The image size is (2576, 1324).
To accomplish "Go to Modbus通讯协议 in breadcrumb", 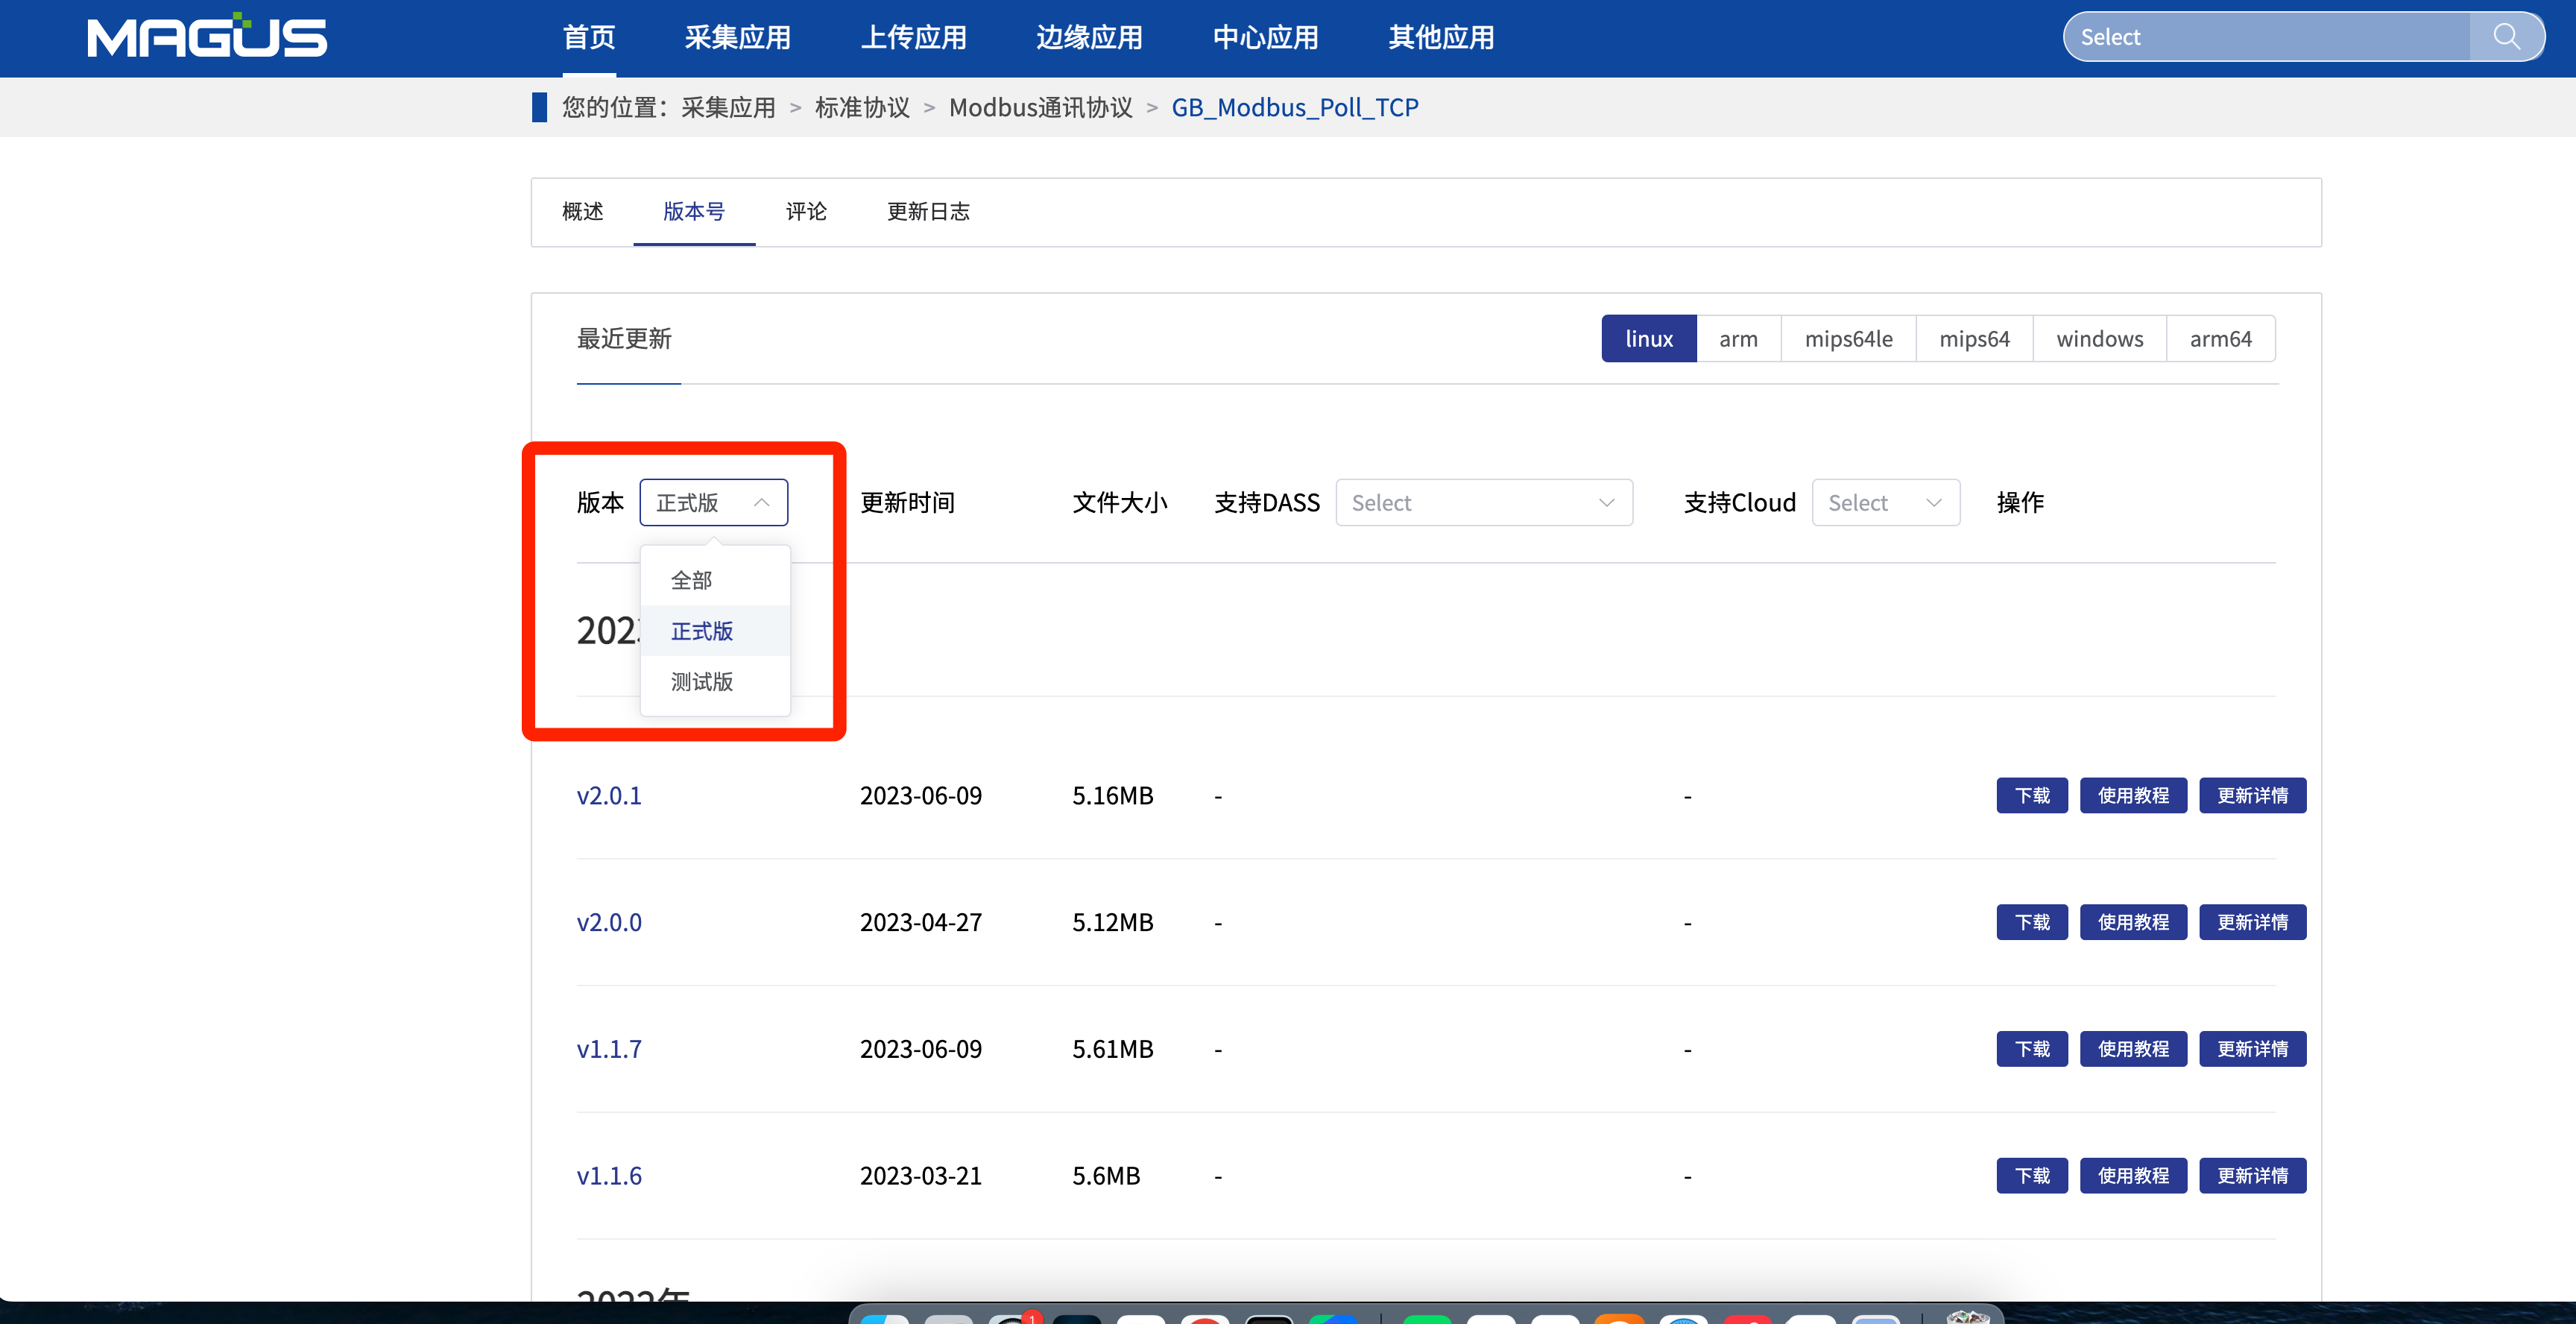I will (1041, 107).
